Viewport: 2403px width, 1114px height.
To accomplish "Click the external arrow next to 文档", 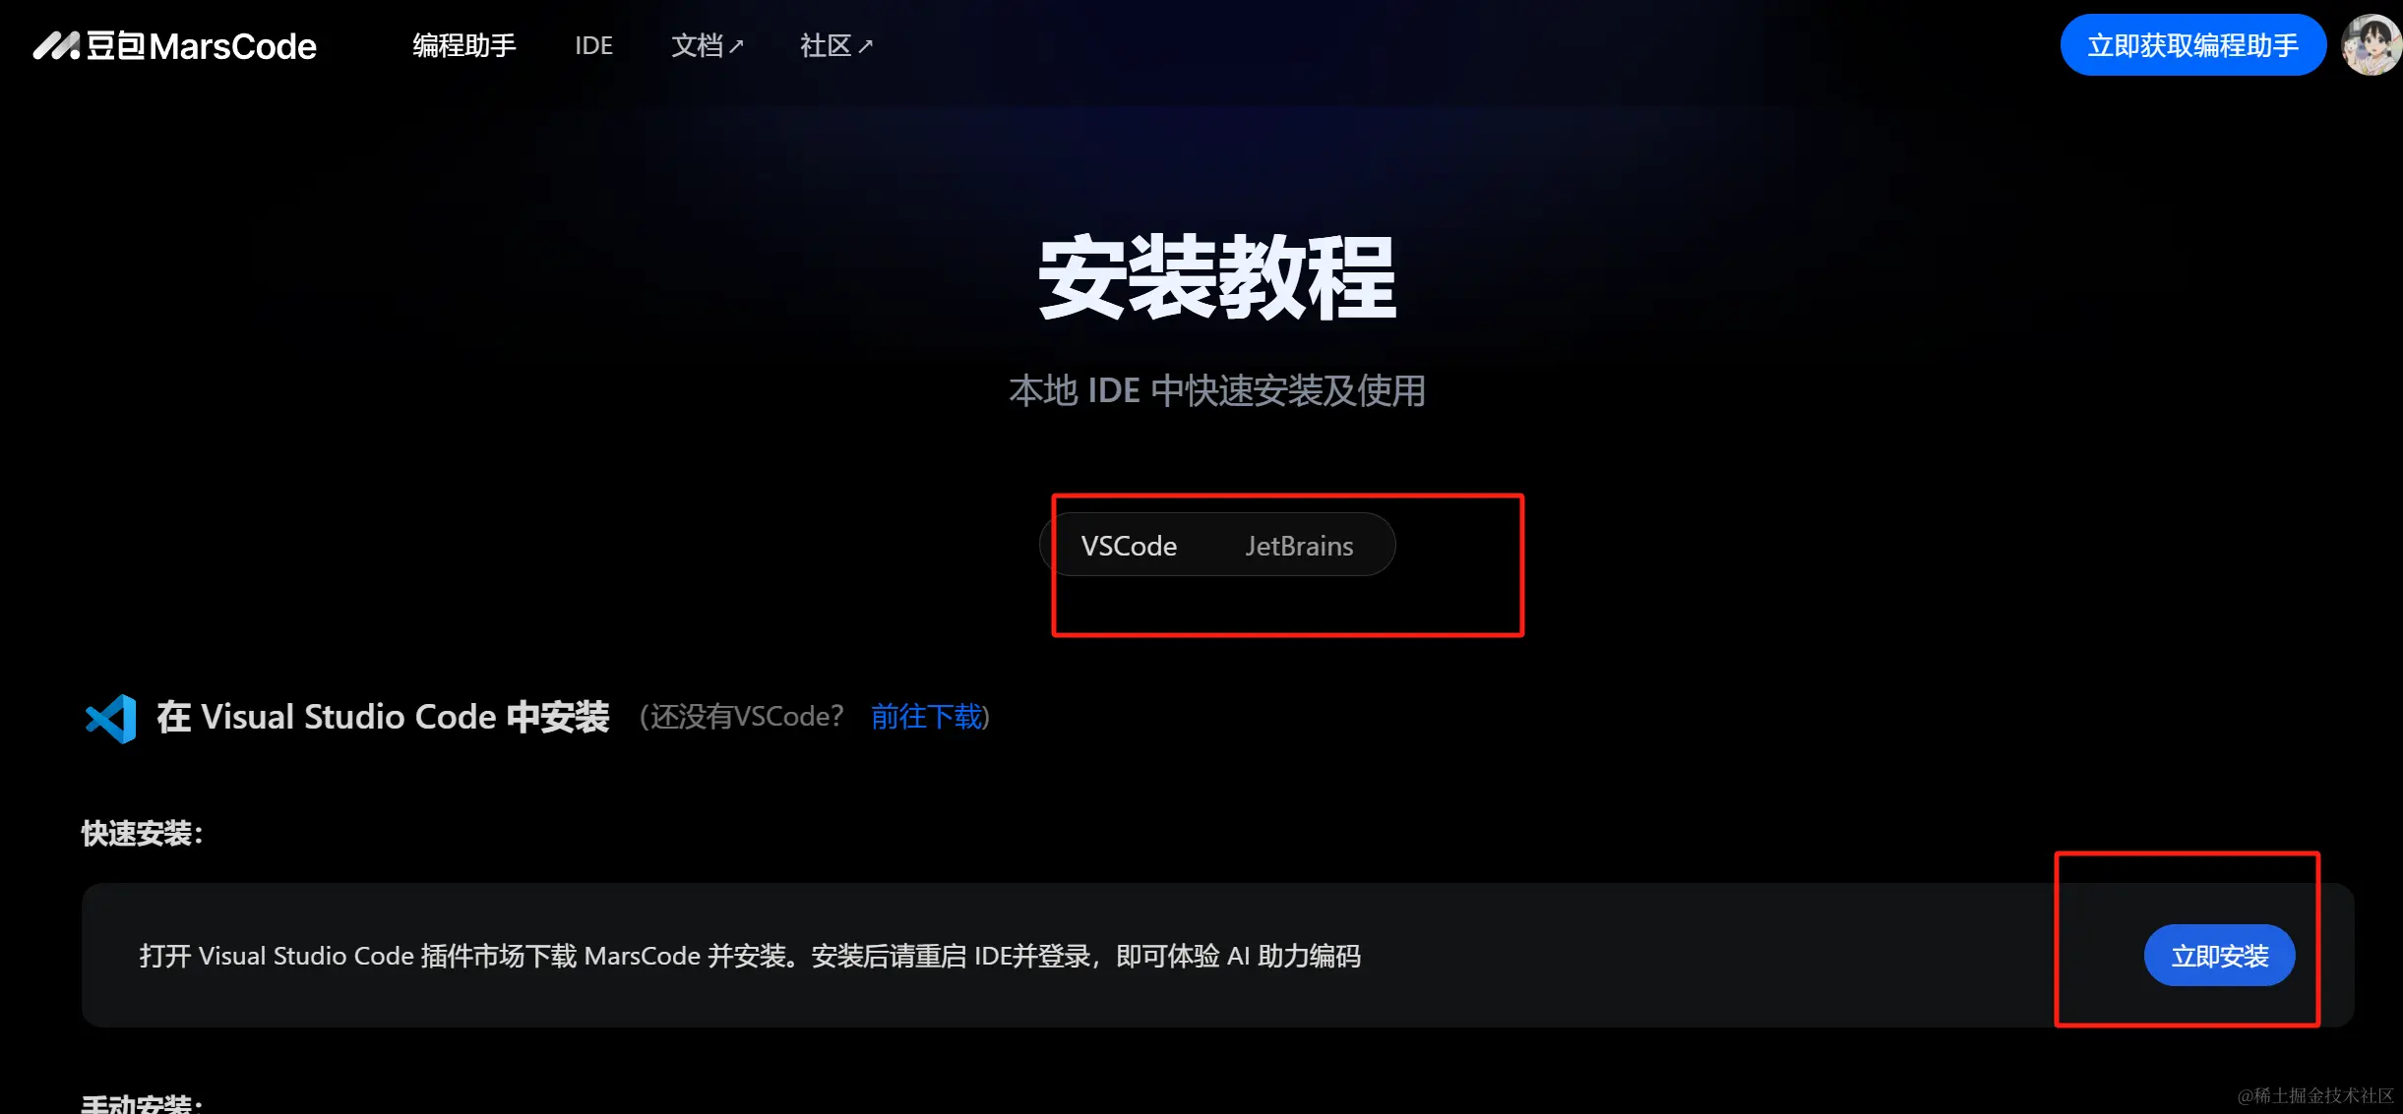I will tap(736, 46).
